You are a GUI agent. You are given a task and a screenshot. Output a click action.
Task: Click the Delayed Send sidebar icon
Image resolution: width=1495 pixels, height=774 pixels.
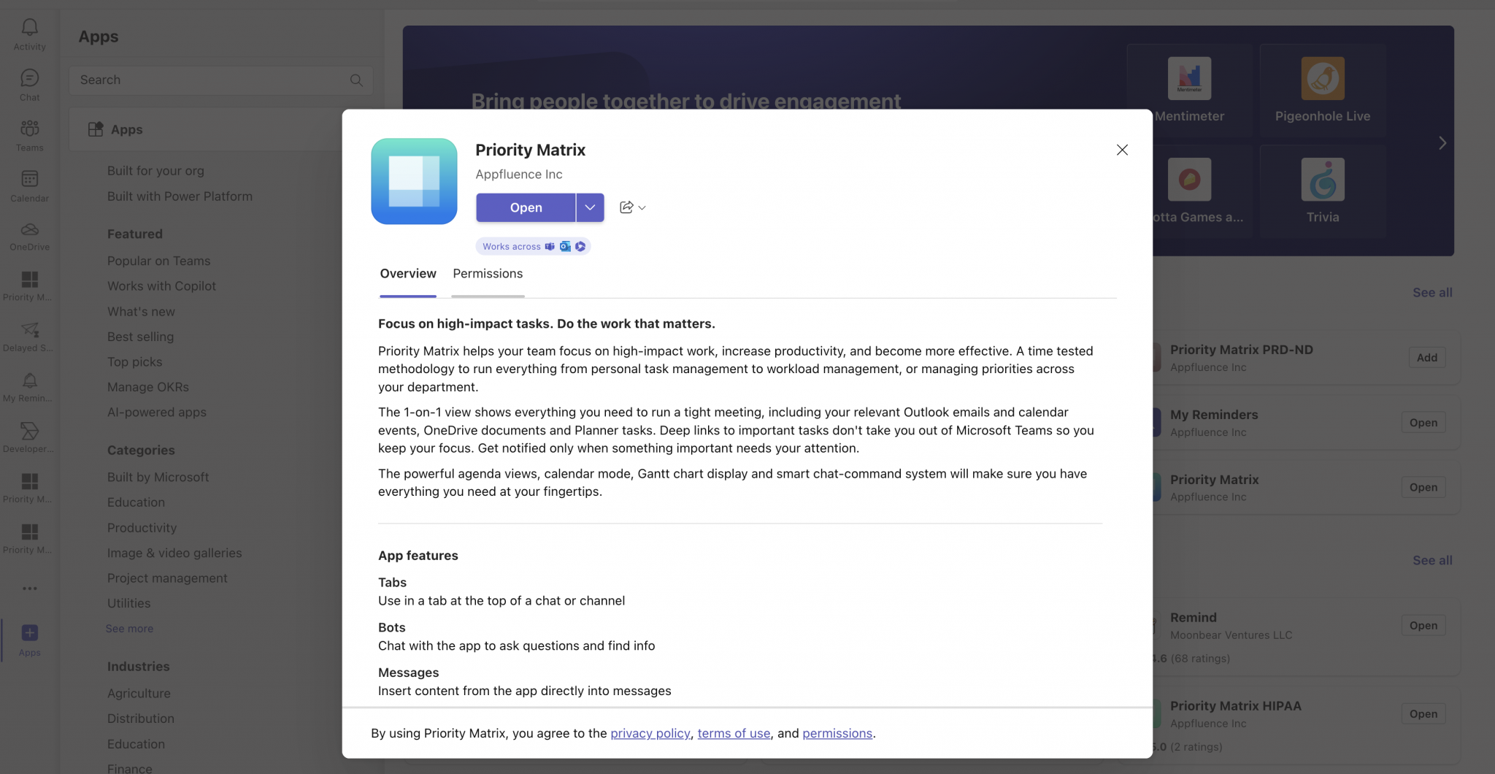29,337
